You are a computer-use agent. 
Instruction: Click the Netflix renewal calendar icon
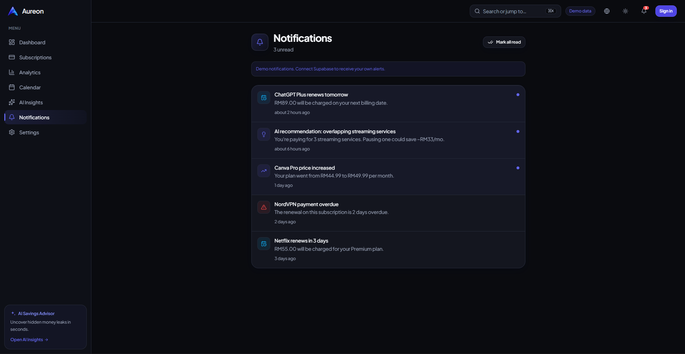coord(264,244)
